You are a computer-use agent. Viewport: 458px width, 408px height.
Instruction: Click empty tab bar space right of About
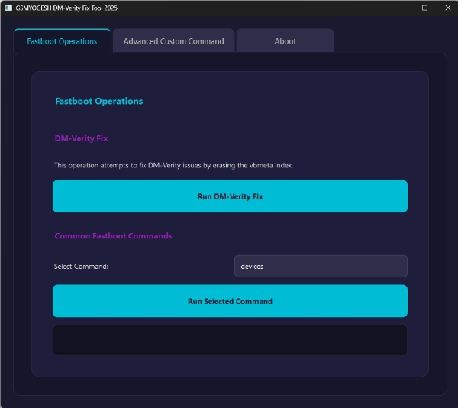[389, 41]
